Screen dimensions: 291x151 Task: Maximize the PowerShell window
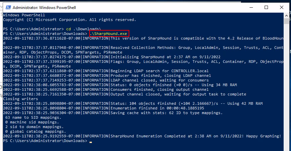(x=266, y=7)
